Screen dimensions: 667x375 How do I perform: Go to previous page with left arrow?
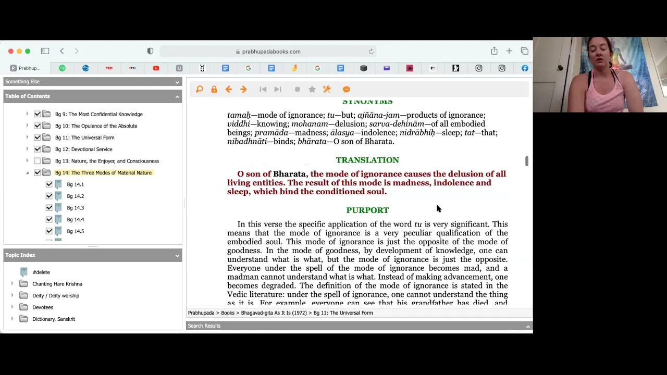click(x=229, y=89)
